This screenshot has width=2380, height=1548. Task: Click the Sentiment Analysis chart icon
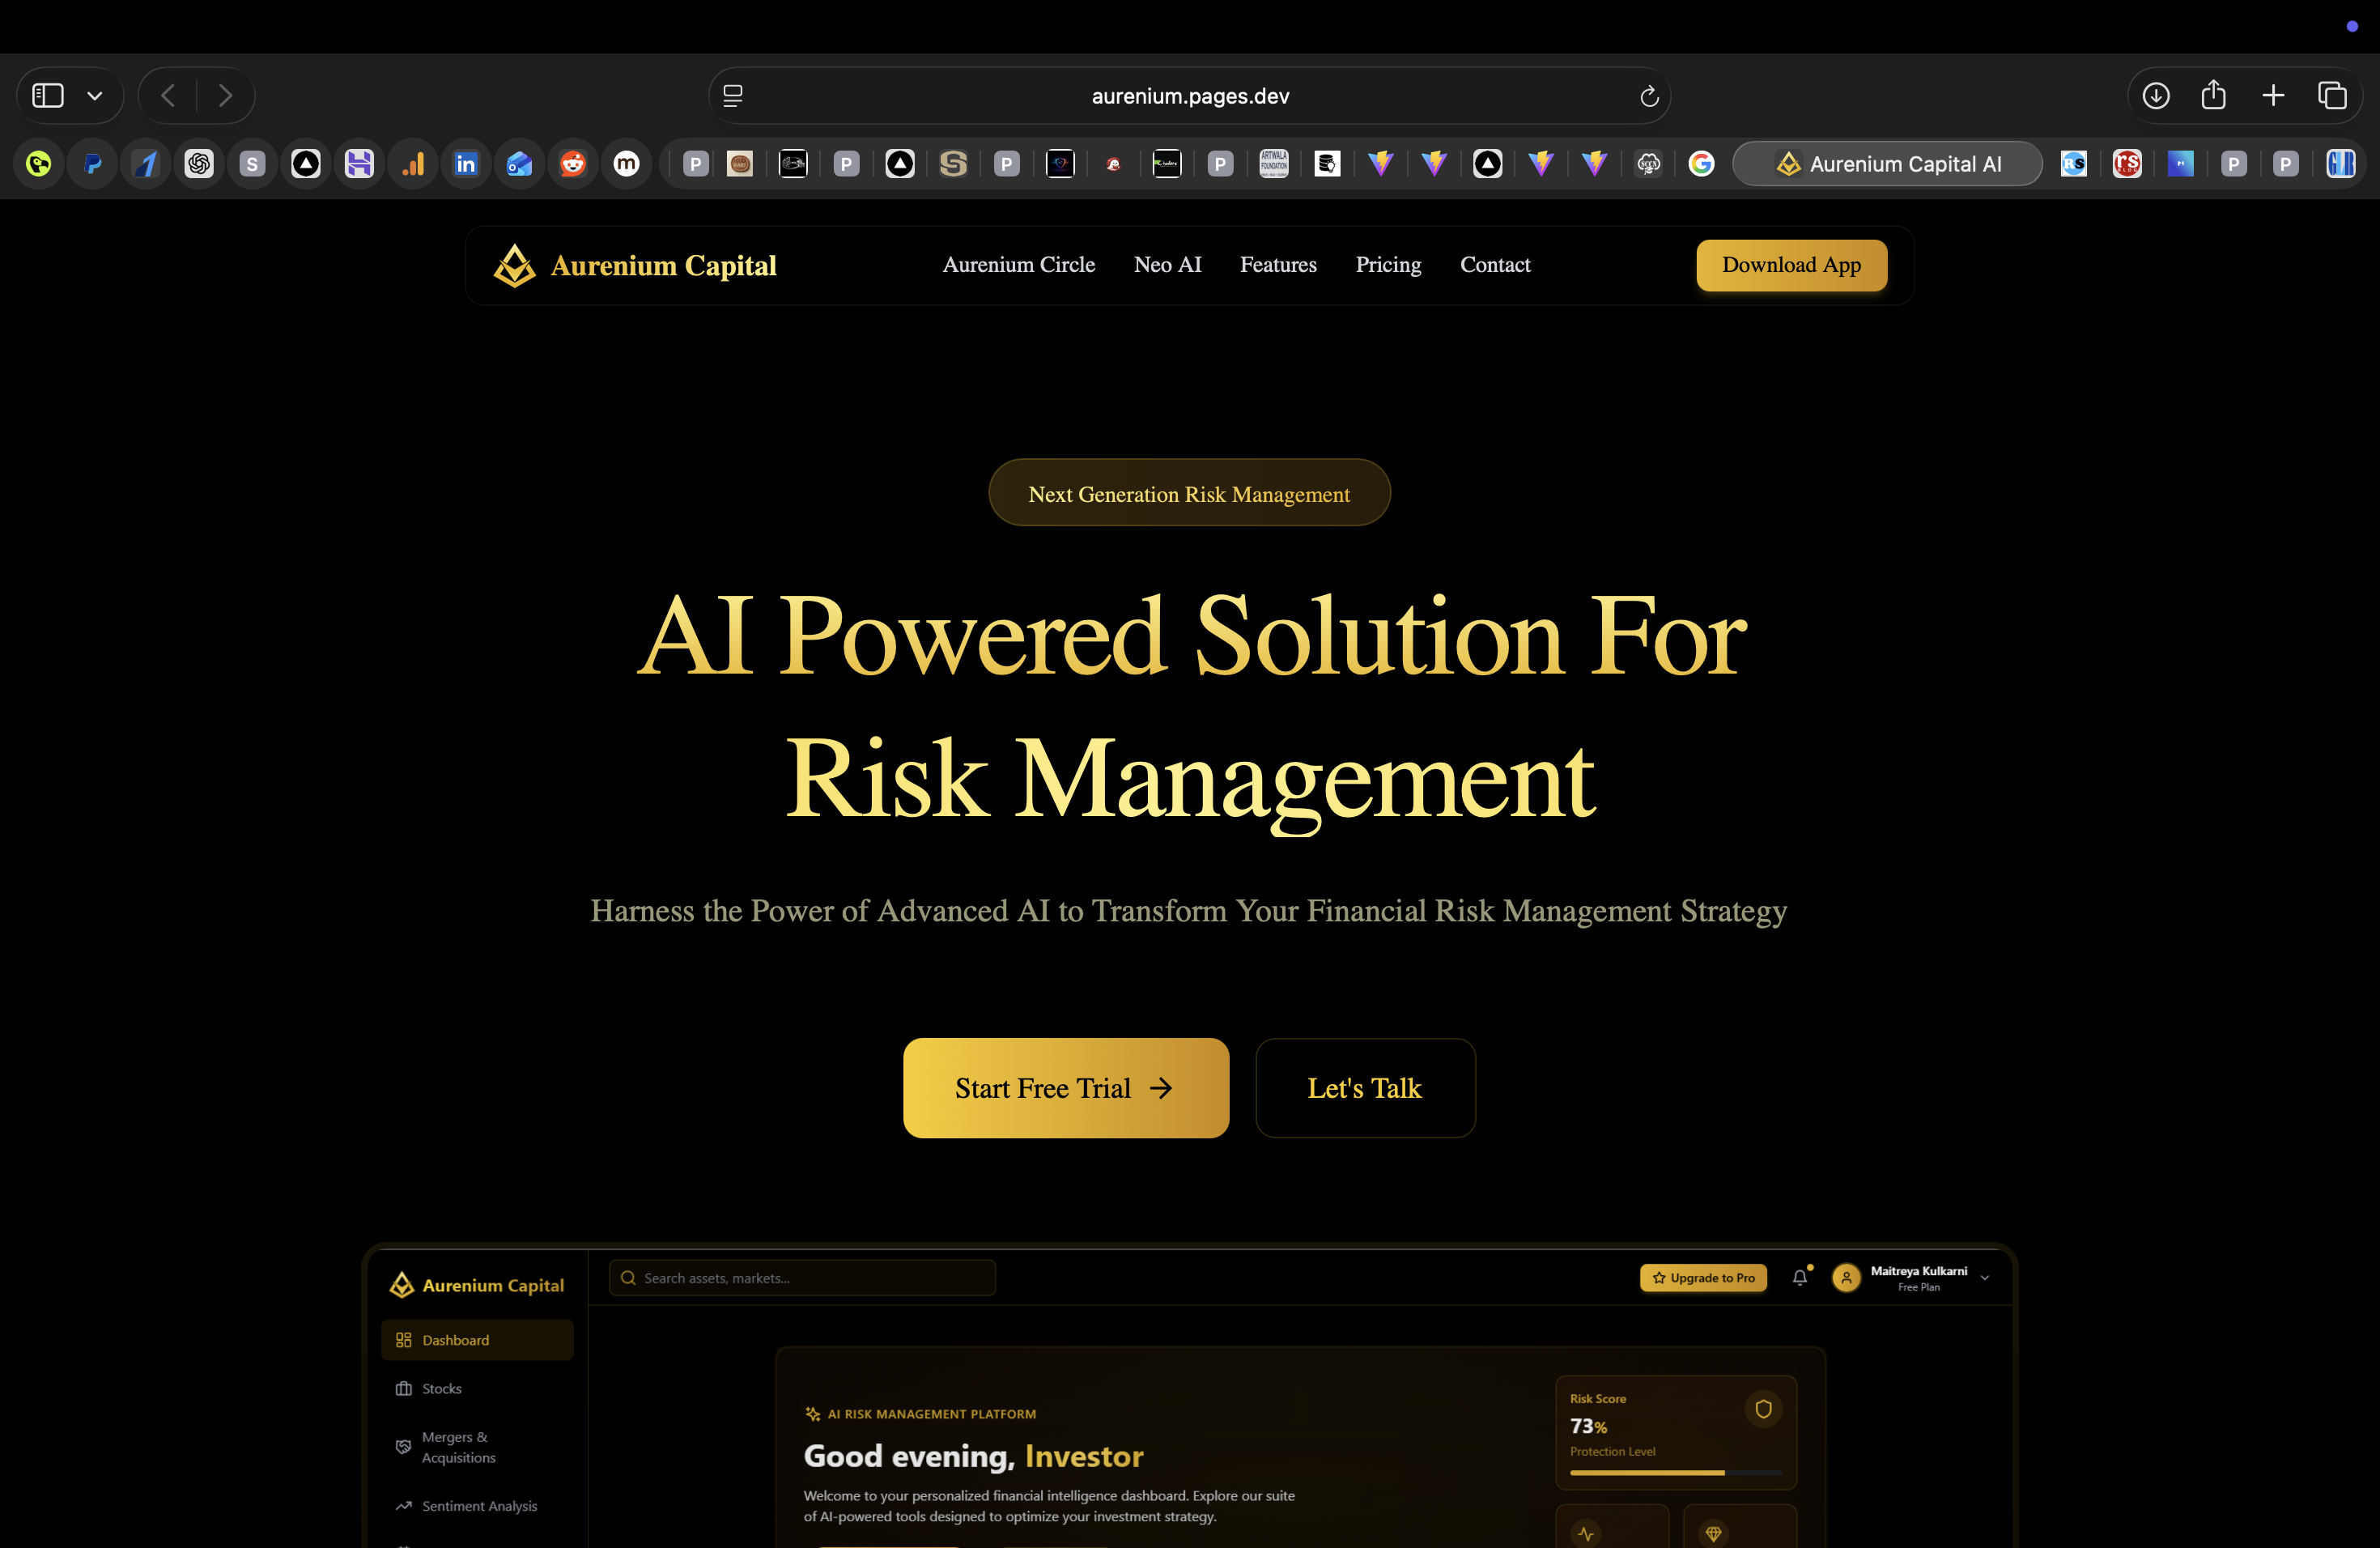(404, 1505)
